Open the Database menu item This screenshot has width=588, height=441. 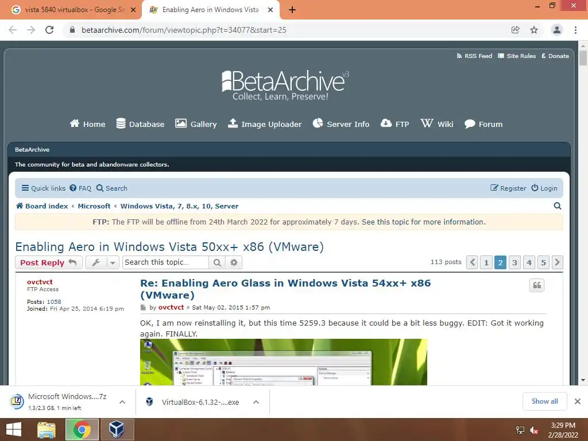pyautogui.click(x=140, y=124)
